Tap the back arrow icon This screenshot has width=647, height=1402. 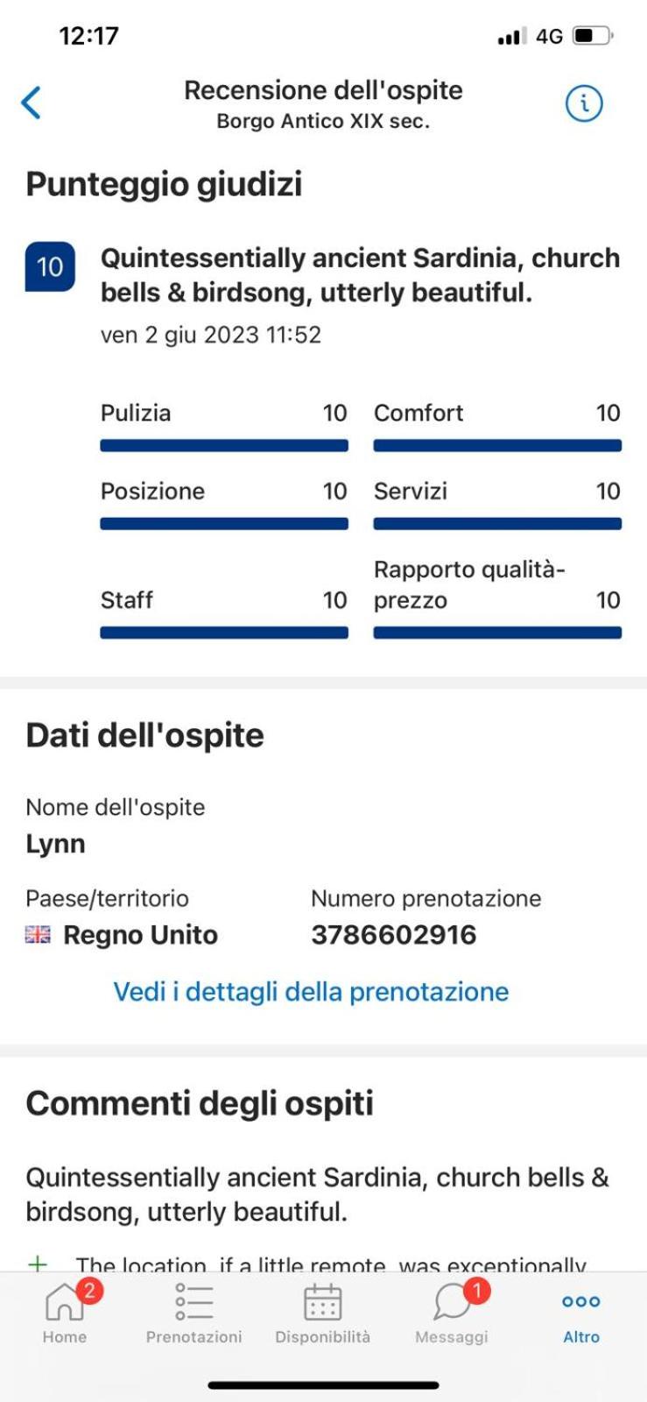pos(32,103)
